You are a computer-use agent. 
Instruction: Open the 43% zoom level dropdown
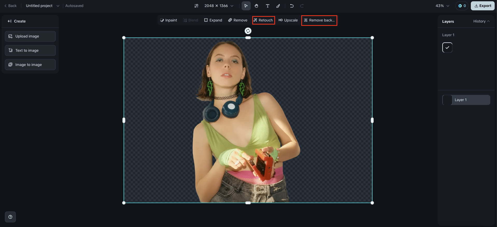coord(442,6)
